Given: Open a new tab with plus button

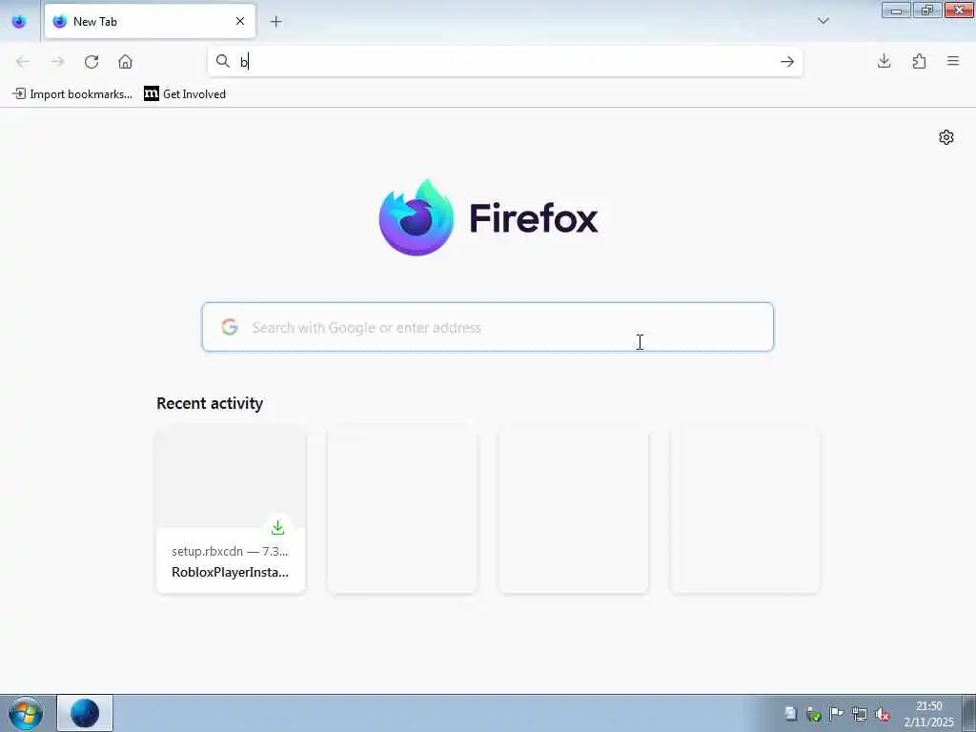Looking at the screenshot, I should point(276,22).
